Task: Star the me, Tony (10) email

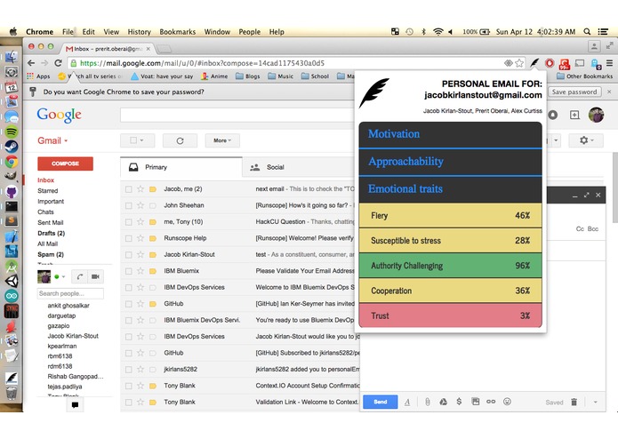Action: tap(140, 221)
